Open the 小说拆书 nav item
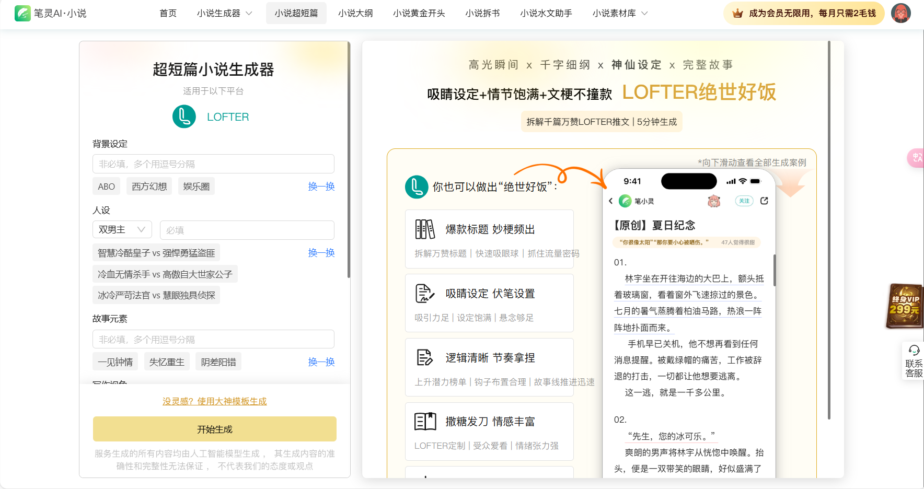 point(482,13)
